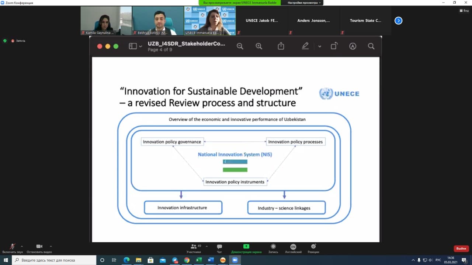Open Microsoft Word from the taskbar

click(211, 260)
